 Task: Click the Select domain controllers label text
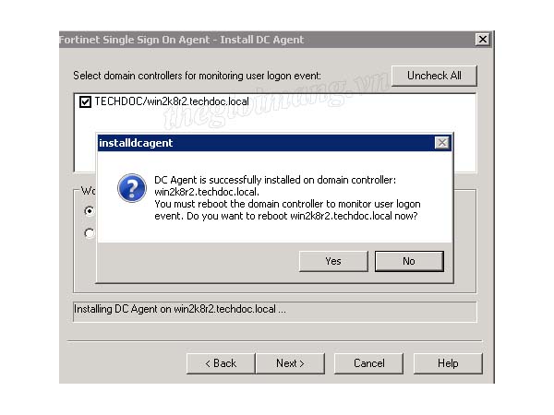(x=198, y=76)
